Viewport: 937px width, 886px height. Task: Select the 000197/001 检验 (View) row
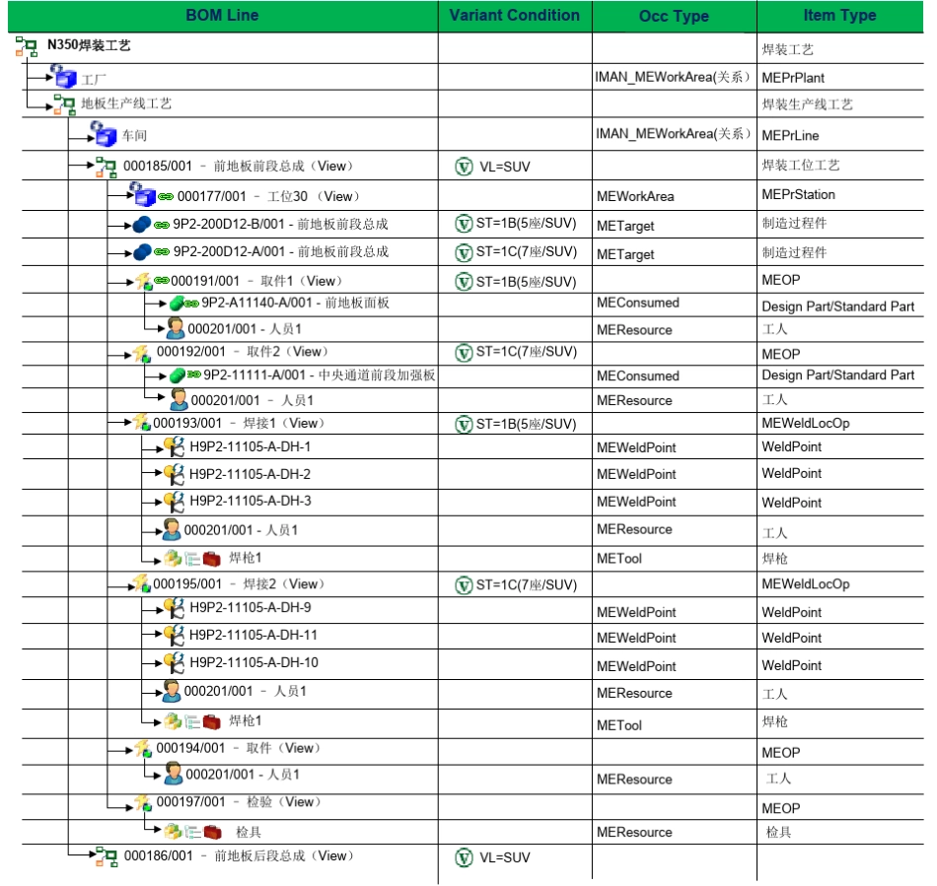pyautogui.click(x=472, y=806)
